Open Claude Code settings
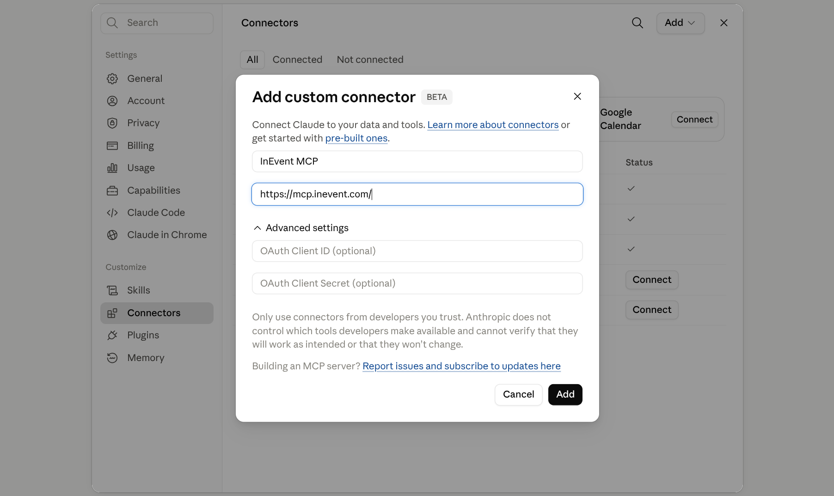Image resolution: width=834 pixels, height=496 pixels. click(157, 213)
